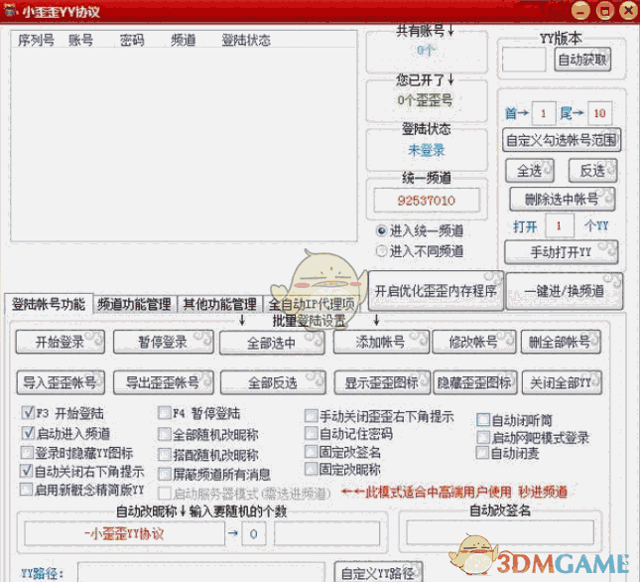640x582 pixels.
Task: Click 全部反选 button
Action: point(273,382)
